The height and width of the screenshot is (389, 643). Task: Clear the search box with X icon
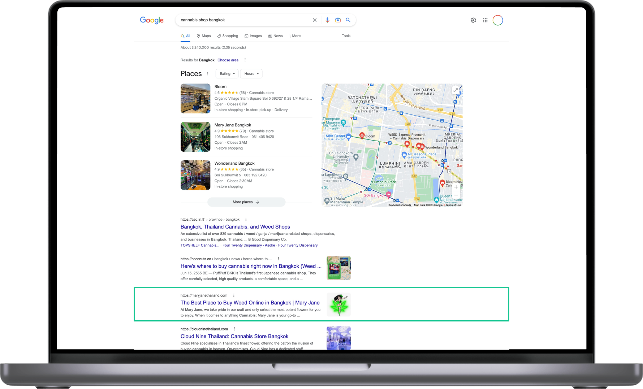[x=315, y=20]
